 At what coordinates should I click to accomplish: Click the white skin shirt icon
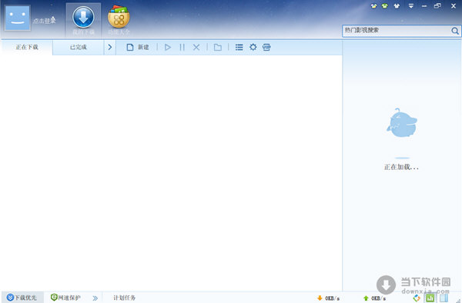coord(397,5)
